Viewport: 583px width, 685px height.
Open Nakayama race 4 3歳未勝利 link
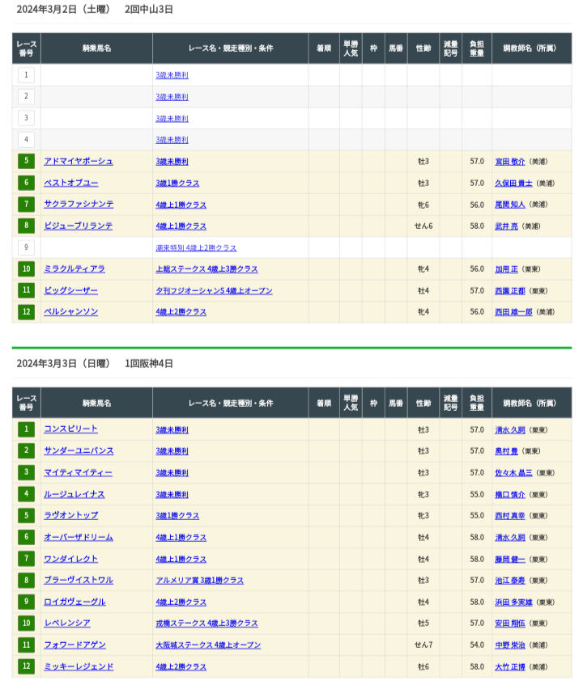[x=172, y=140]
